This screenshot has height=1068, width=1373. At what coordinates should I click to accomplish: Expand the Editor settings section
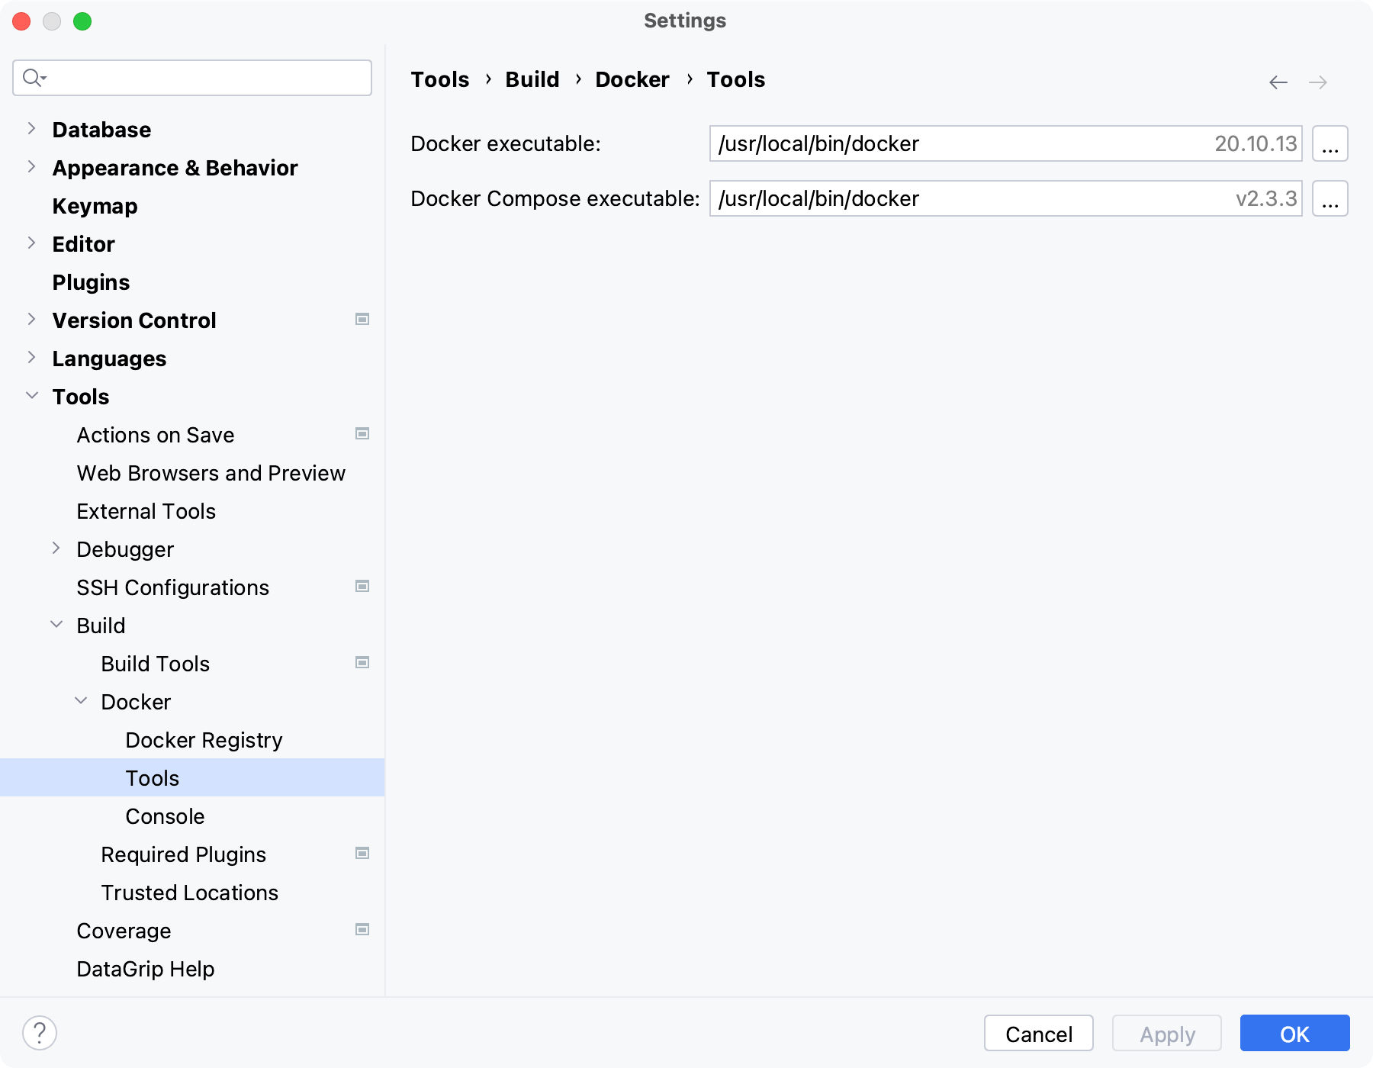click(x=31, y=243)
